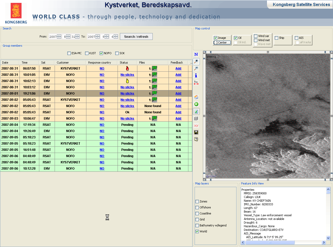Go to previous map view green arrow
Image resolution: width=333 pixels, height=247 pixels.
point(196,104)
